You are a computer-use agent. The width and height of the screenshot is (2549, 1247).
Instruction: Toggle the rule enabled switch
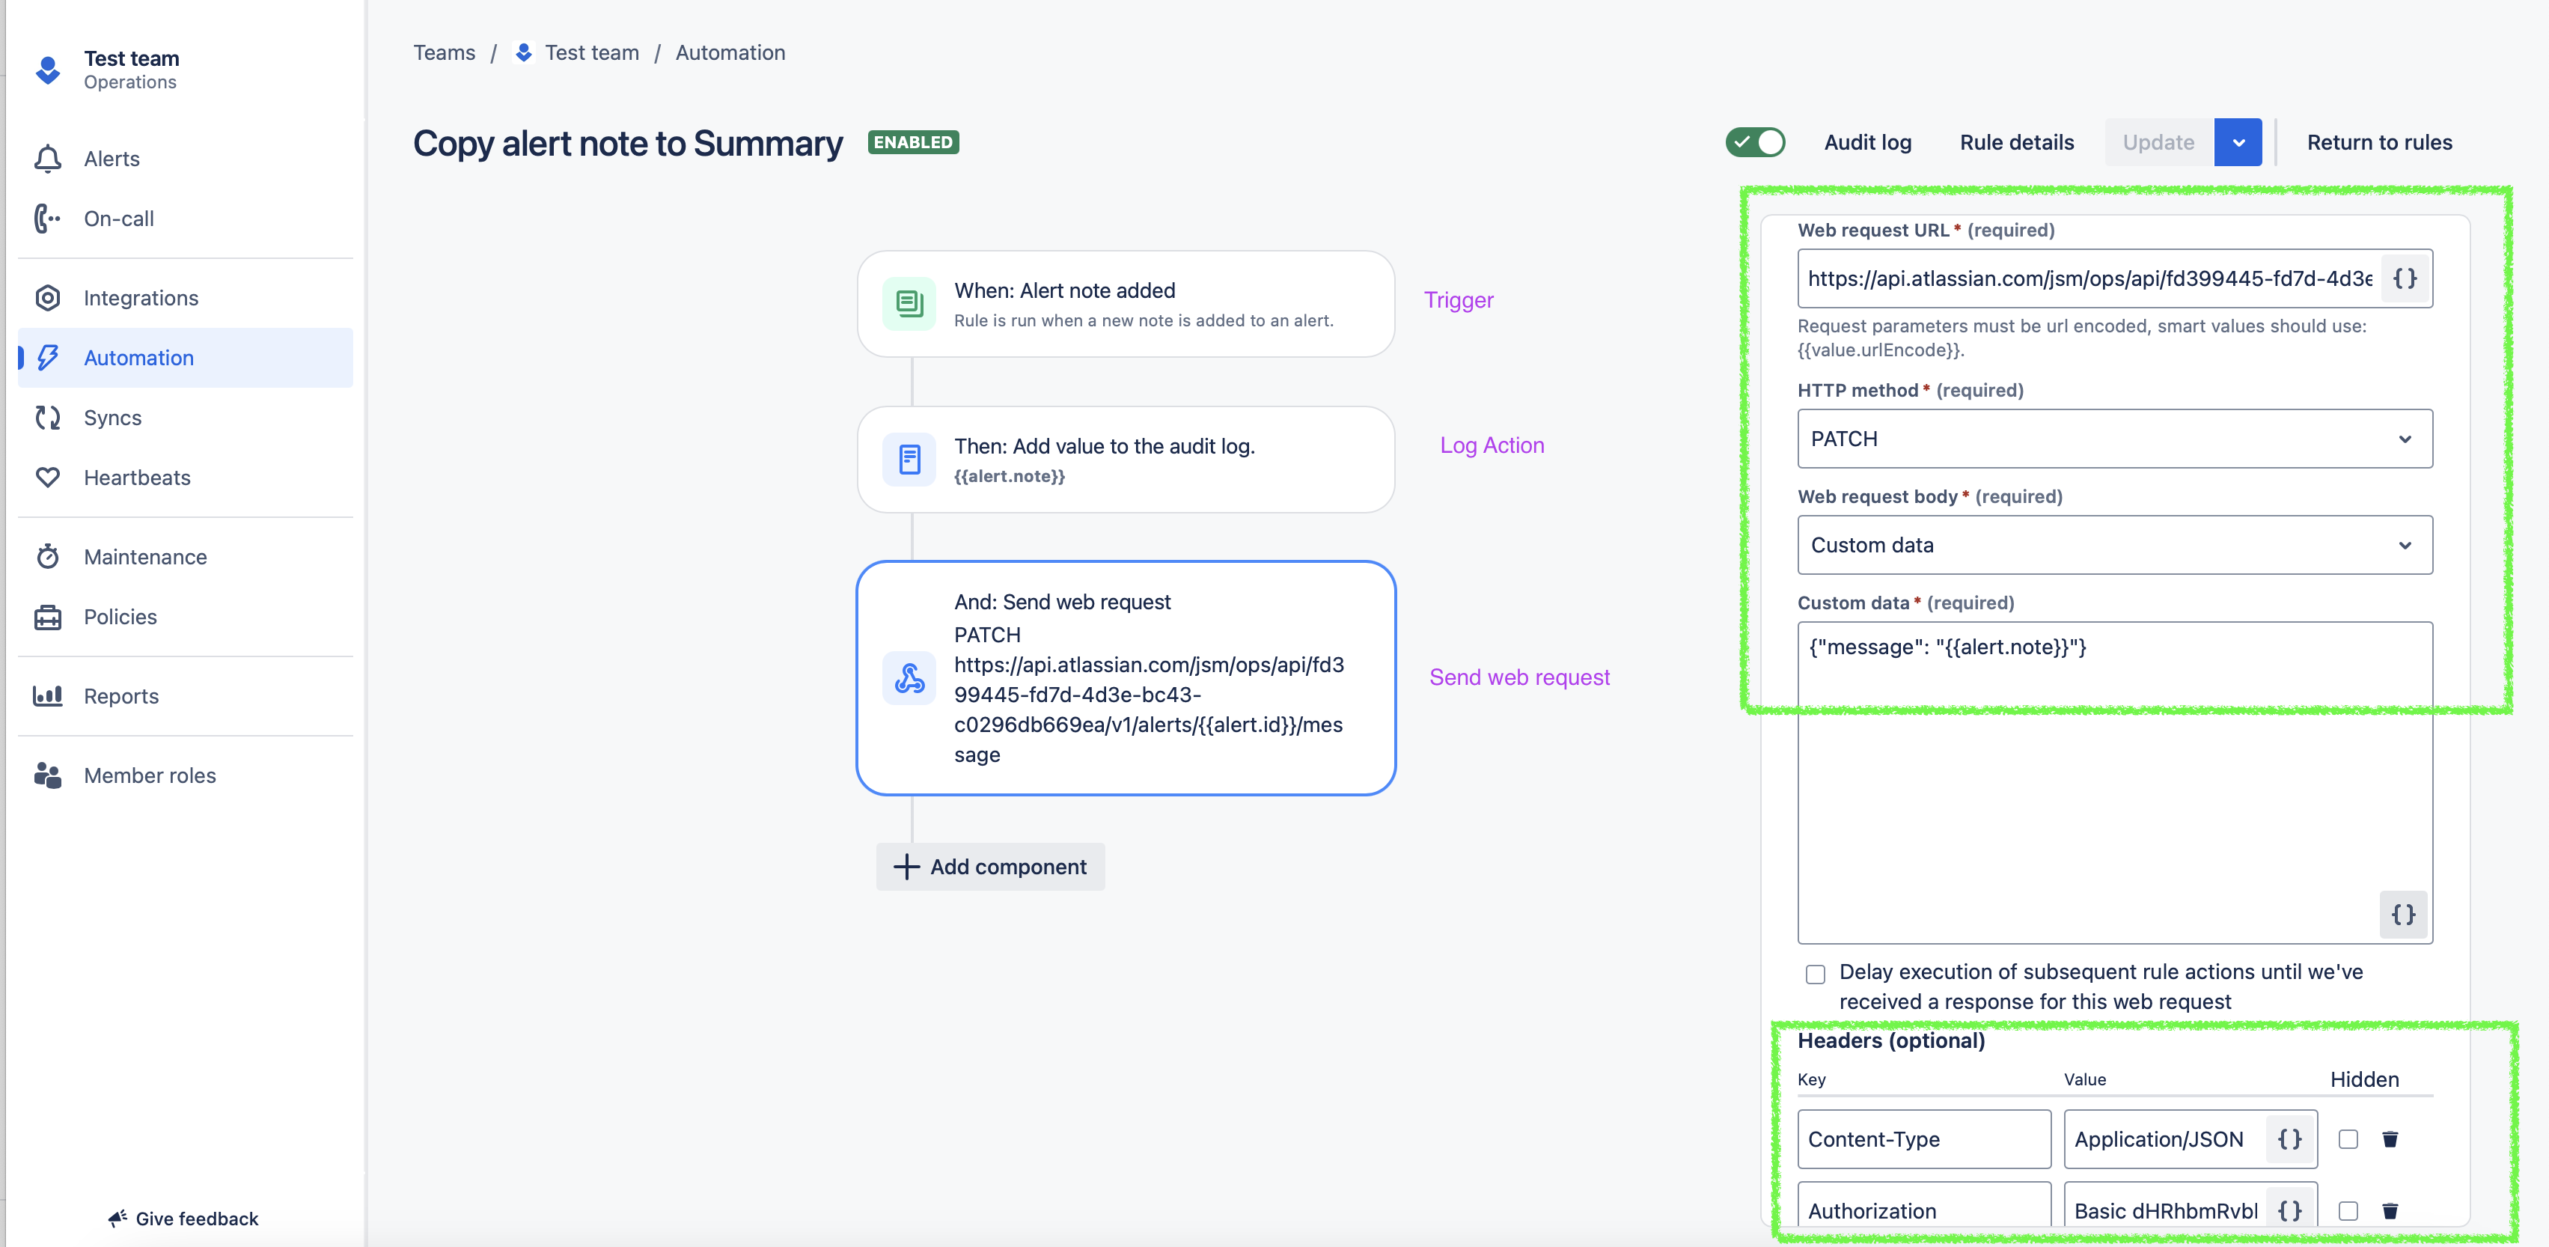[x=1754, y=142]
